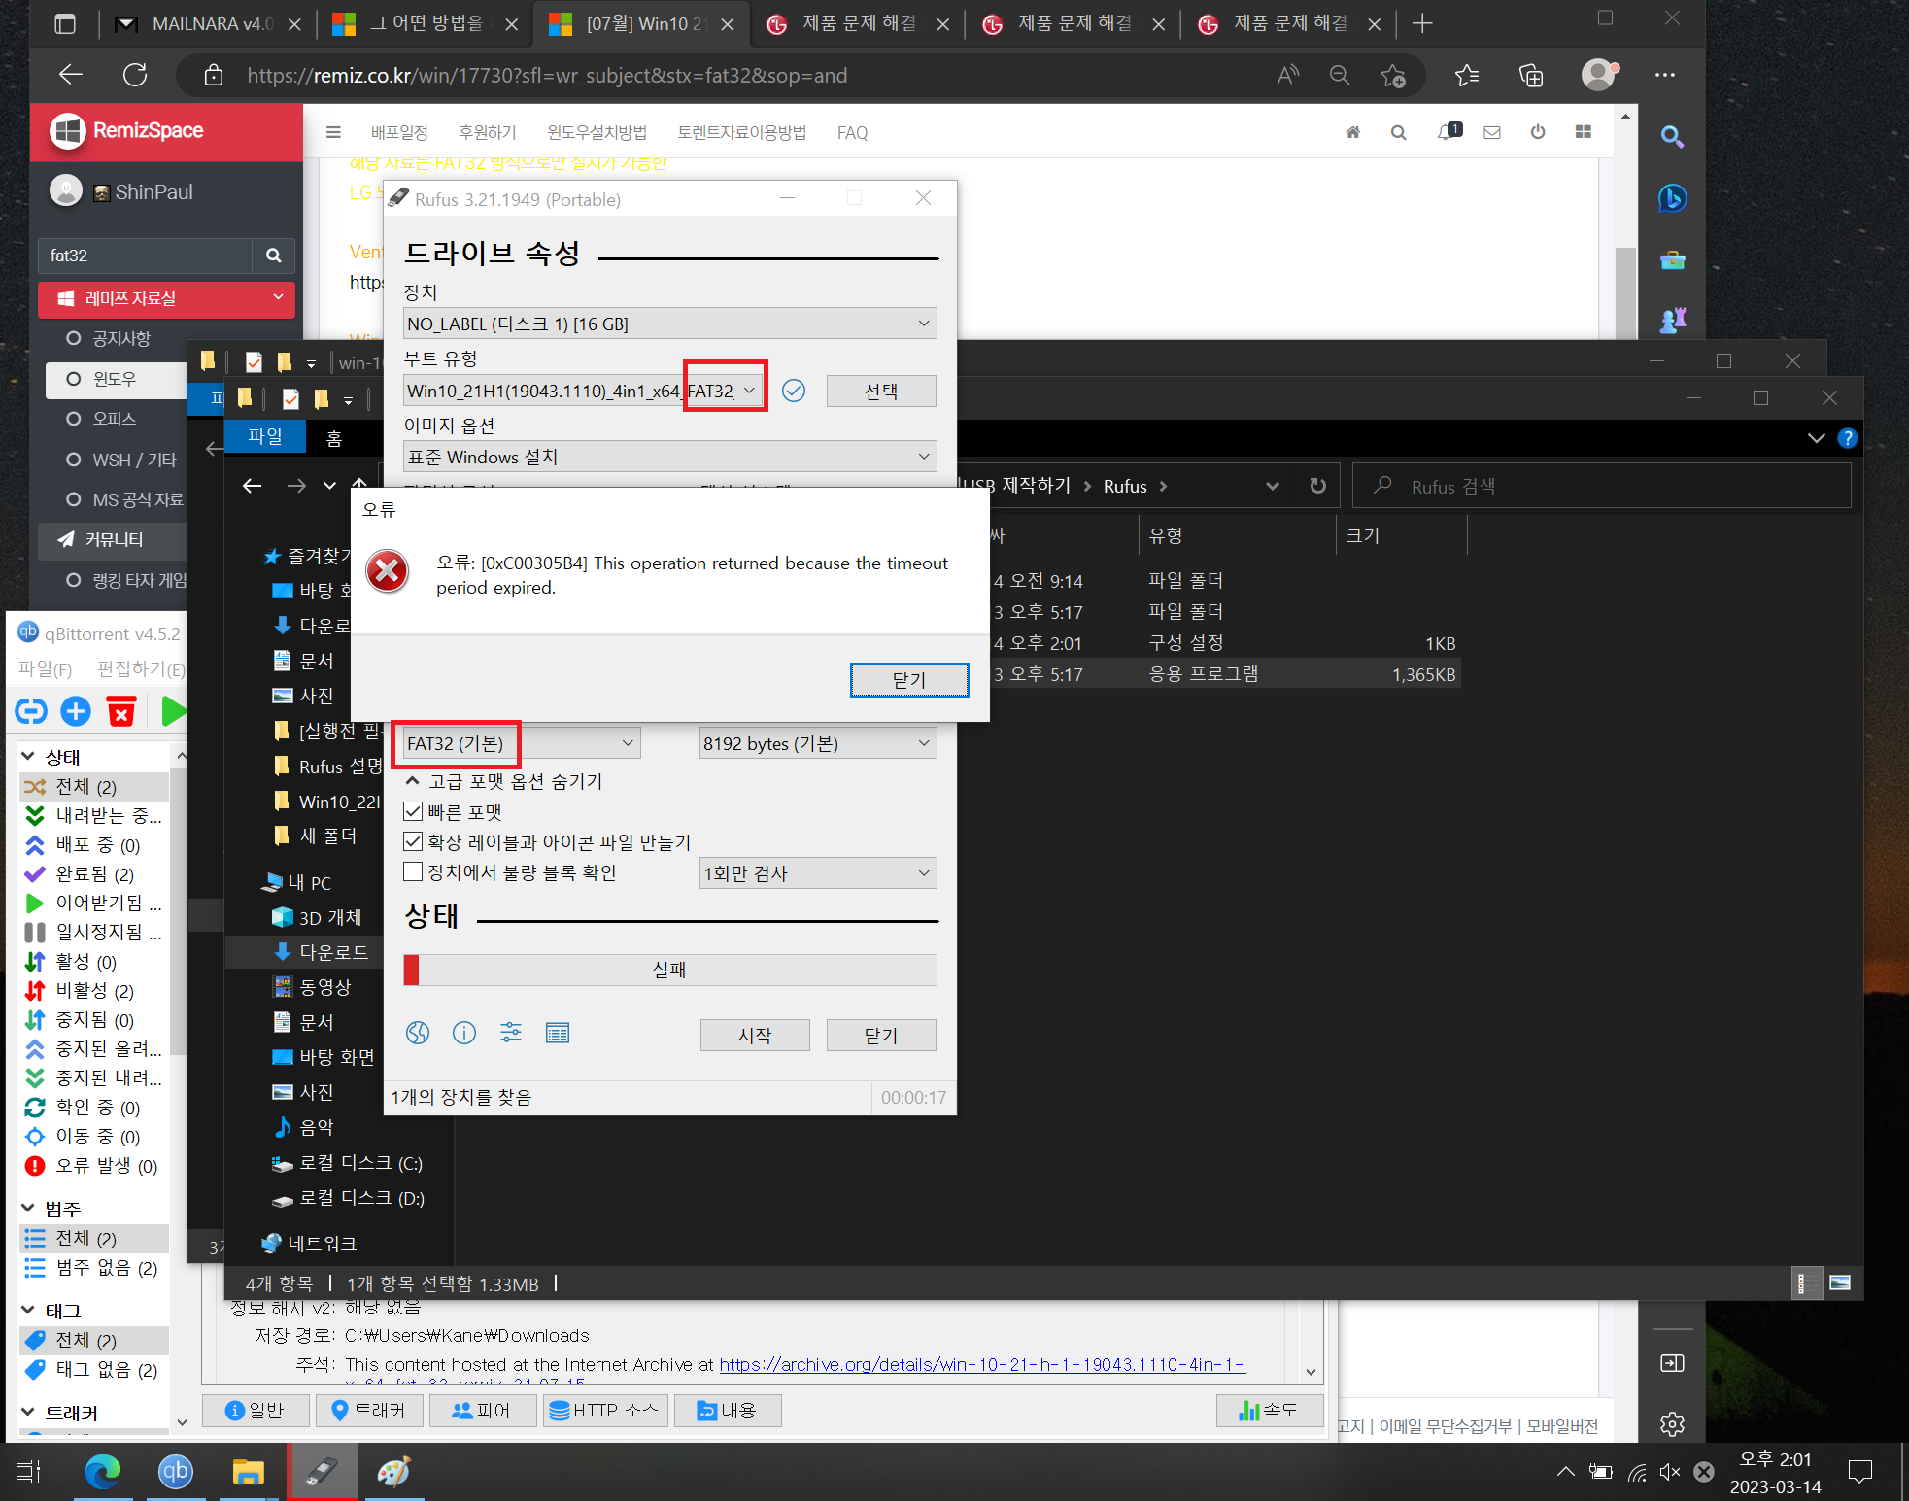Open the boot selection ISO dropdown
The image size is (1909, 1501).
(583, 391)
